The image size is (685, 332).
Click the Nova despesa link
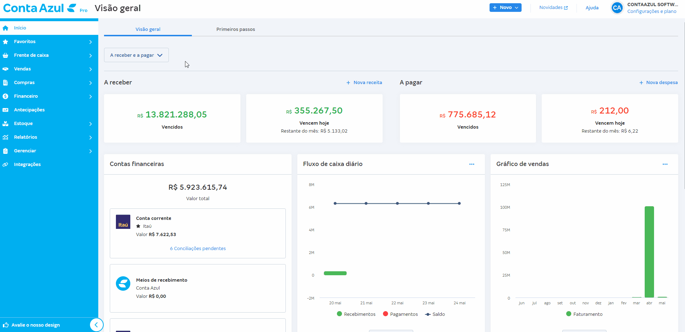coord(658,83)
